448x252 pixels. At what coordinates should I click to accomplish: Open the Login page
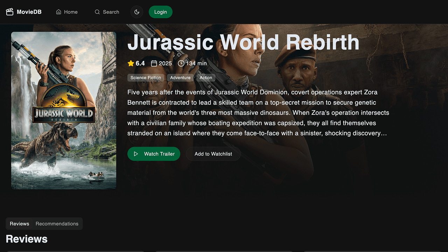click(x=161, y=12)
